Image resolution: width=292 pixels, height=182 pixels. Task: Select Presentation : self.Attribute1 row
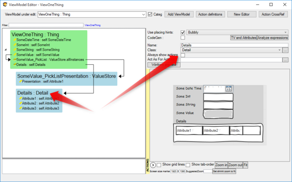click(x=42, y=81)
